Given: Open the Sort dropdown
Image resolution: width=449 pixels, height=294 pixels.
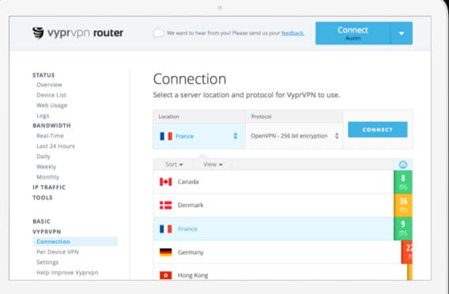Looking at the screenshot, I should coord(174,164).
